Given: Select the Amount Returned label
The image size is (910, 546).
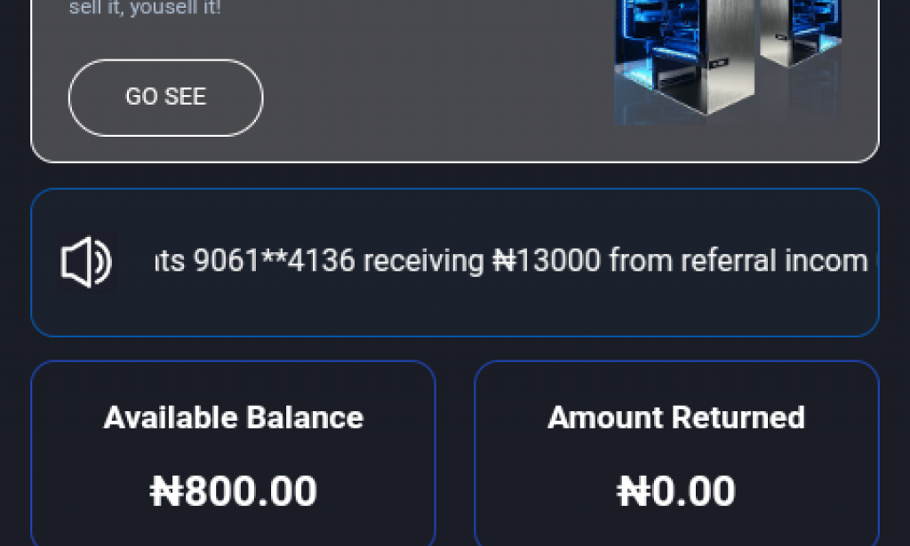Looking at the screenshot, I should 676,417.
